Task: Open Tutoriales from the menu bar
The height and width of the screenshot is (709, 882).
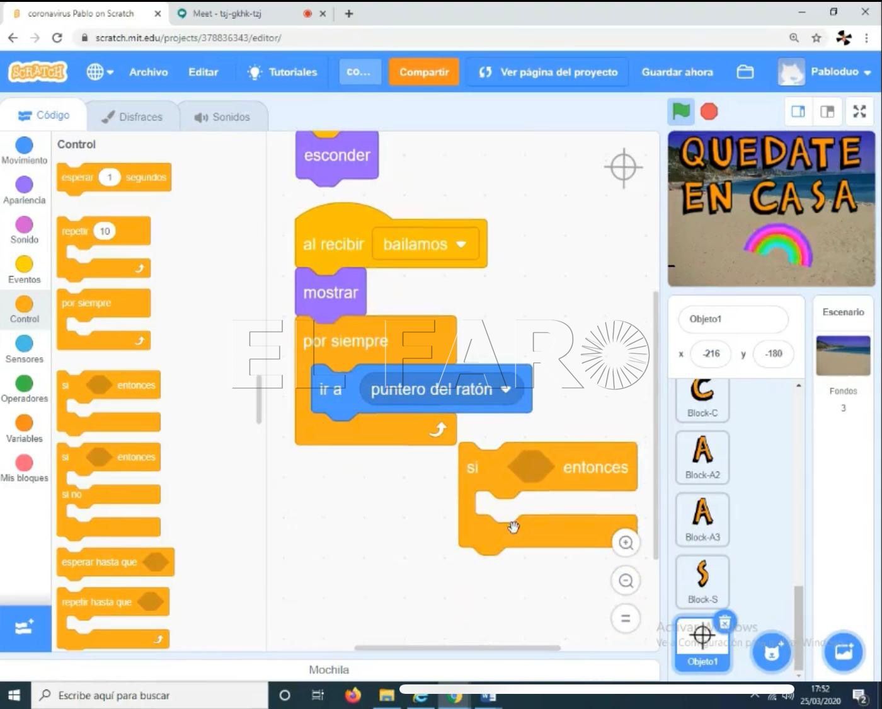Action: click(x=282, y=72)
